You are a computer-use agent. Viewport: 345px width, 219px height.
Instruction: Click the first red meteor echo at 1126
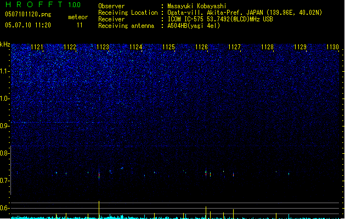206,173
